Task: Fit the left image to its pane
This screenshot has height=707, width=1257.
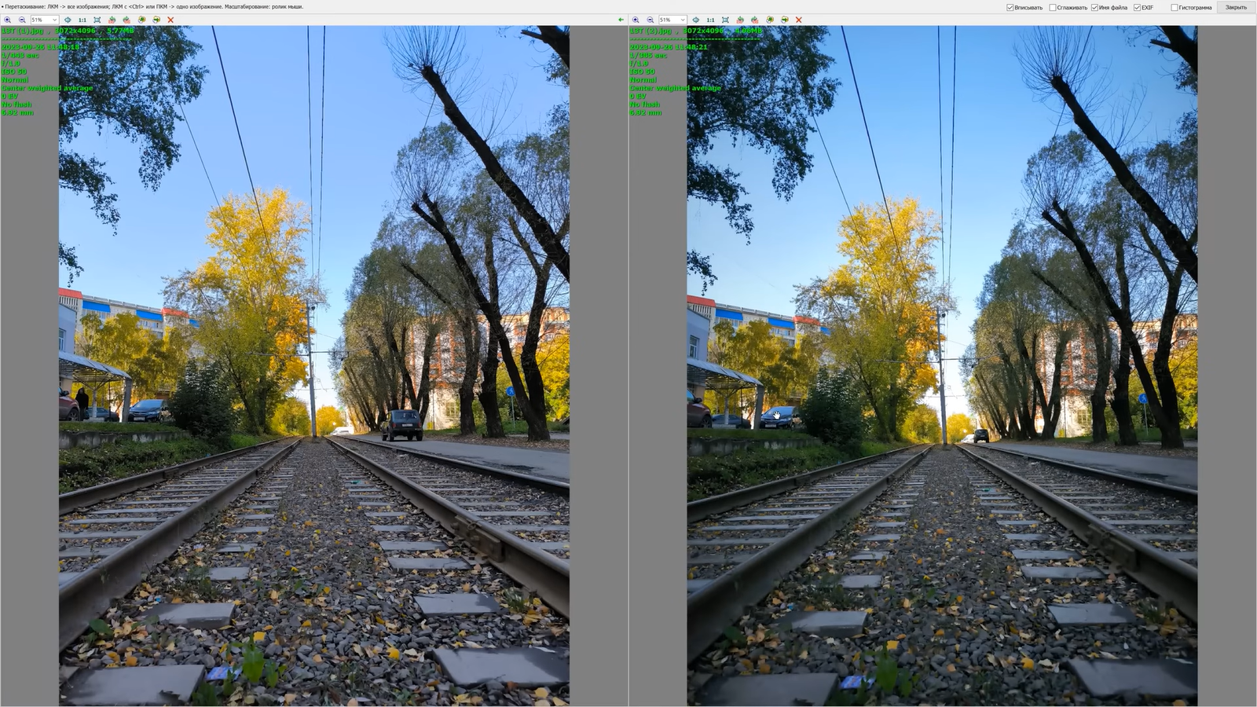Action: [x=97, y=20]
